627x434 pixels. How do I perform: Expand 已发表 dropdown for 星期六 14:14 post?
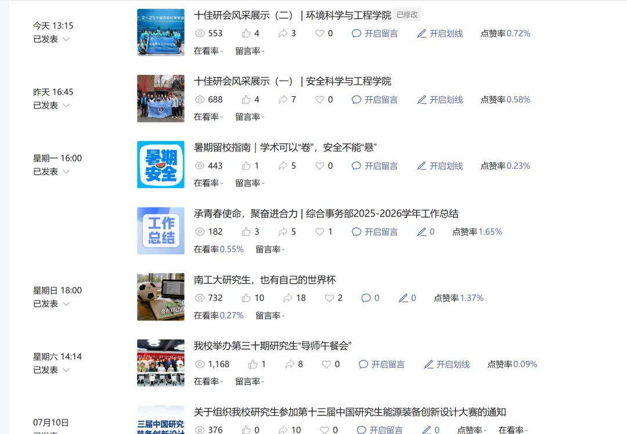click(x=66, y=370)
